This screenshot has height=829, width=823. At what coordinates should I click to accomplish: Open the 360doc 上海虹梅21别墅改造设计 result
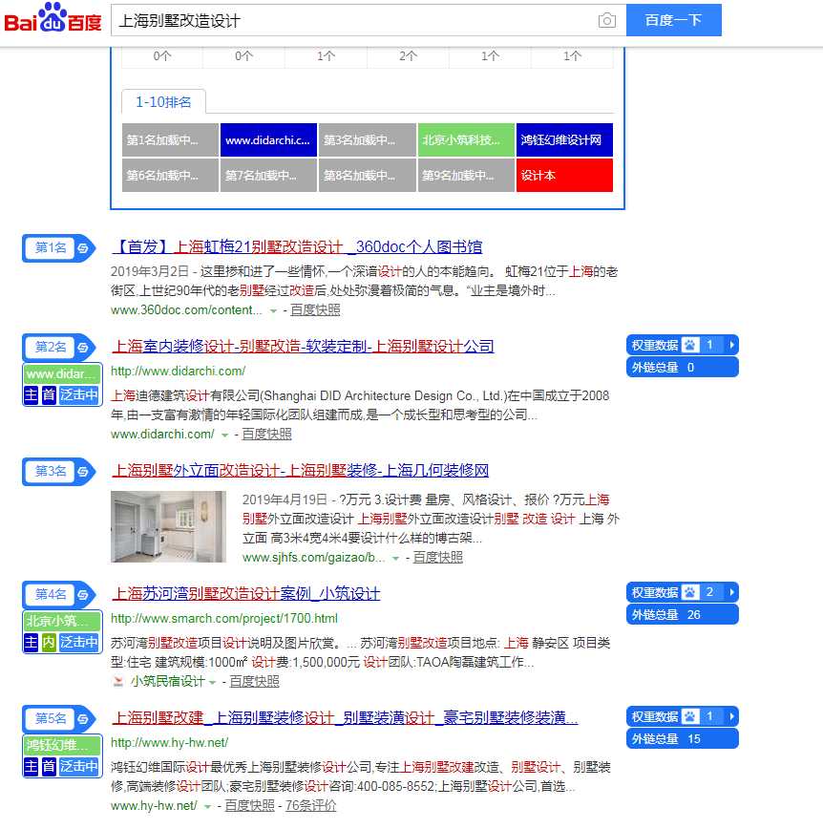tap(297, 247)
